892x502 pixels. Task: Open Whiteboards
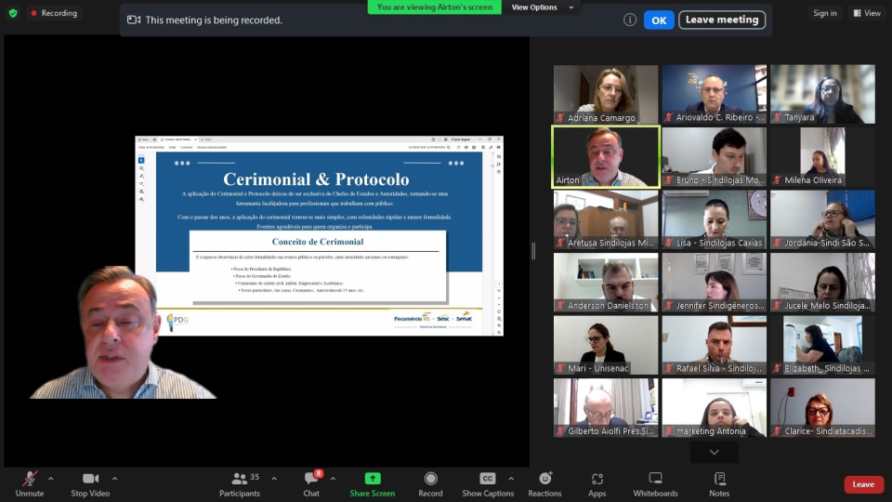pyautogui.click(x=655, y=483)
